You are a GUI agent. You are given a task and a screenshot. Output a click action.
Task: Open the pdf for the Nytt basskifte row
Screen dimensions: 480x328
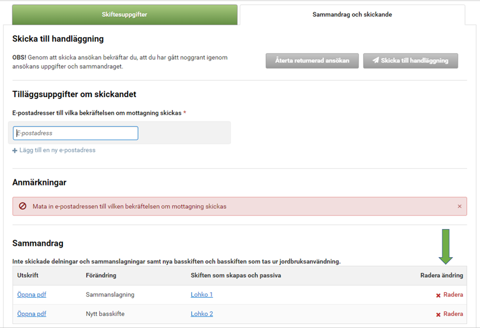pos(32,314)
